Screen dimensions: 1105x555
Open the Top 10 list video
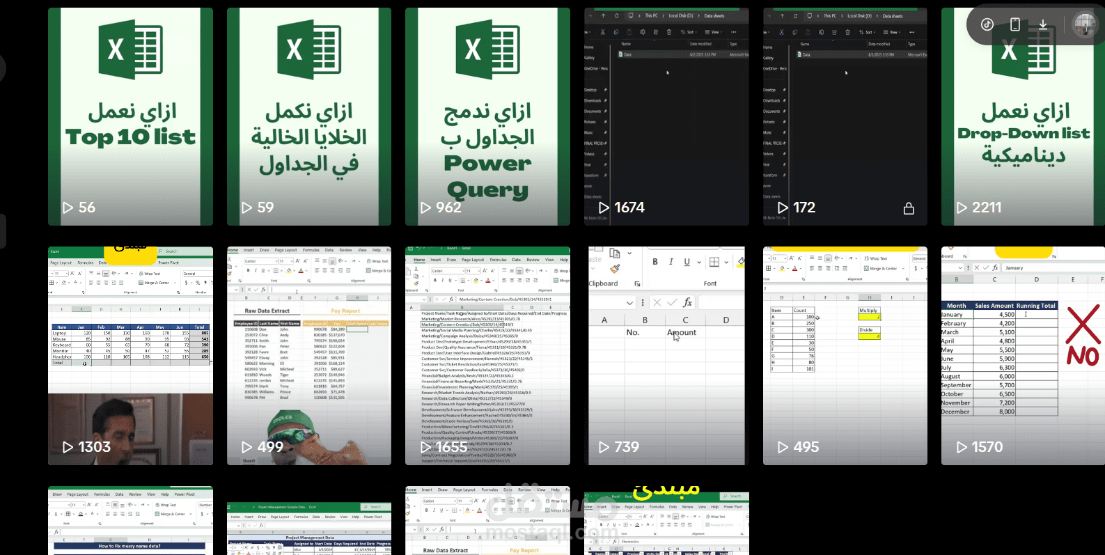130,116
